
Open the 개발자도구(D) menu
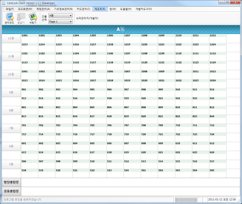[x=143, y=9]
